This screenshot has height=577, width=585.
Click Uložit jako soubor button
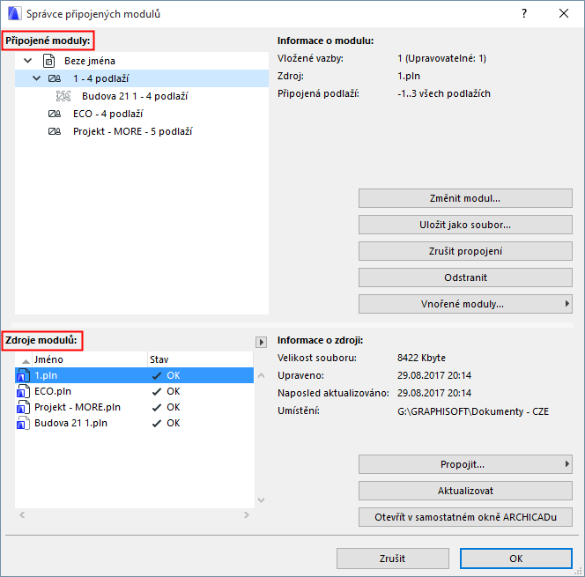465,225
